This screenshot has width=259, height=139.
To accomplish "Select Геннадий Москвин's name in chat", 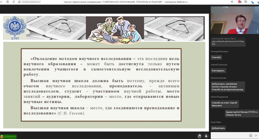I will coord(219,51).
